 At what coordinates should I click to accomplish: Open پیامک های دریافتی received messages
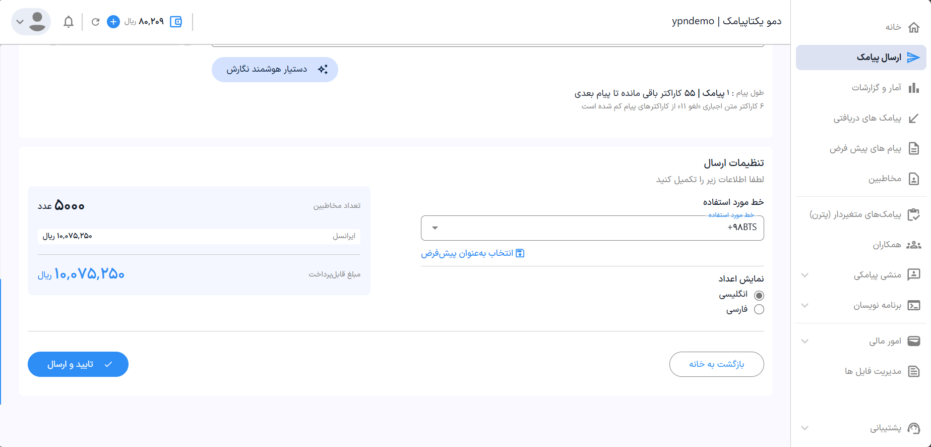point(867,118)
